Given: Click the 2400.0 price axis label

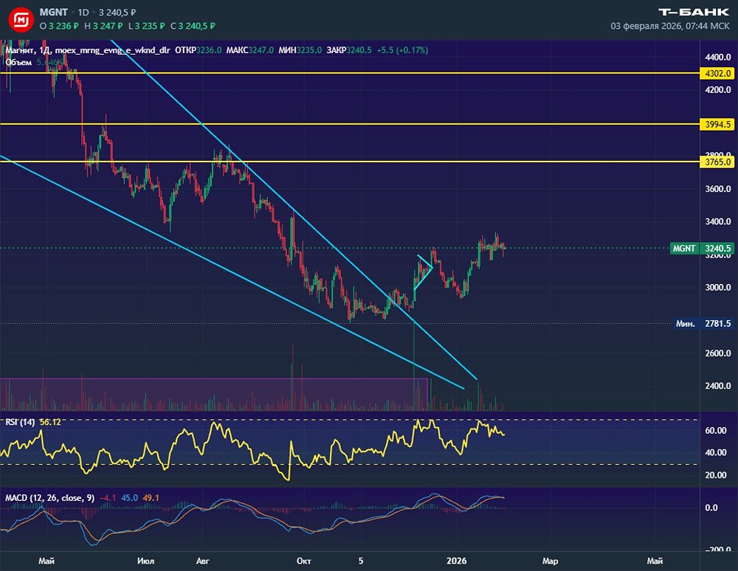Looking at the screenshot, I should click(718, 386).
